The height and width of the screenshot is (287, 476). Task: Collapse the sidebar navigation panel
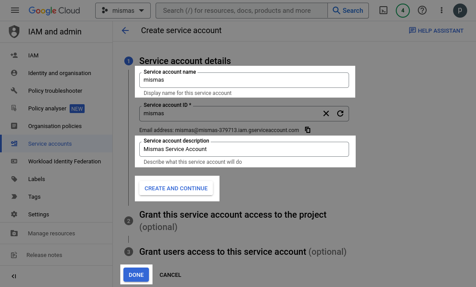tap(14, 276)
